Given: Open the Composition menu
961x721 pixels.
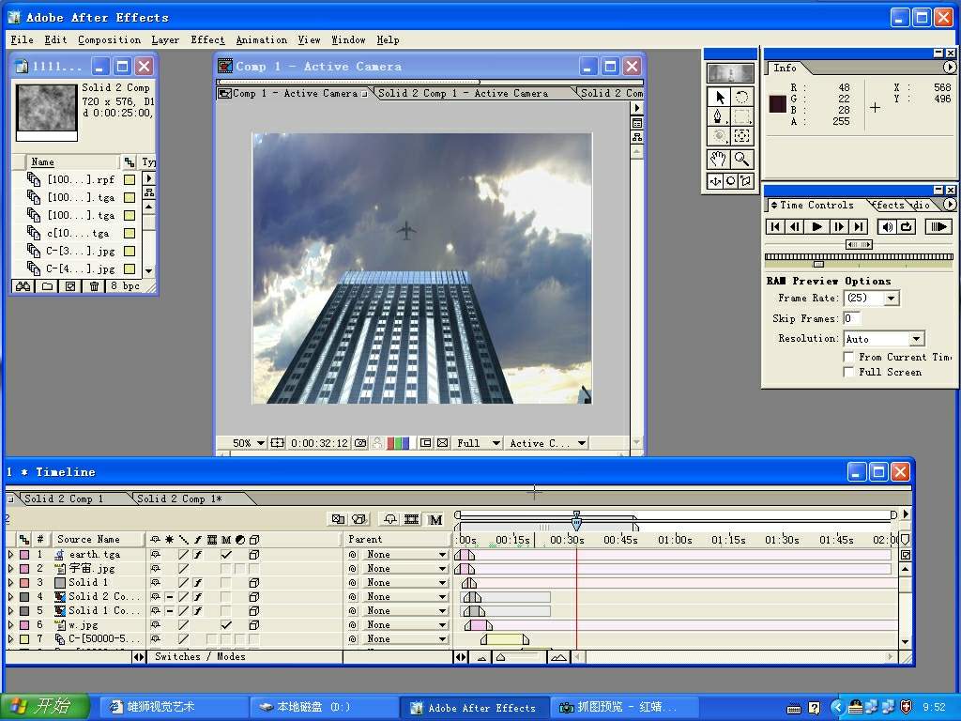Looking at the screenshot, I should pos(109,39).
